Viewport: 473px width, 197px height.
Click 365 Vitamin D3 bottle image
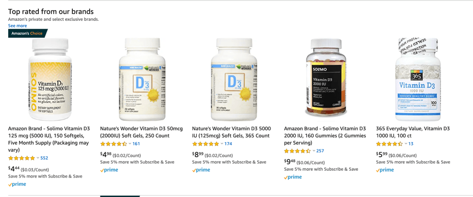coord(418,80)
